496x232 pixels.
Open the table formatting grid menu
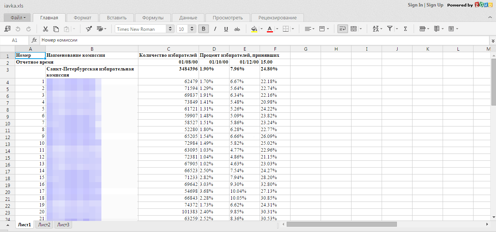pos(453,29)
